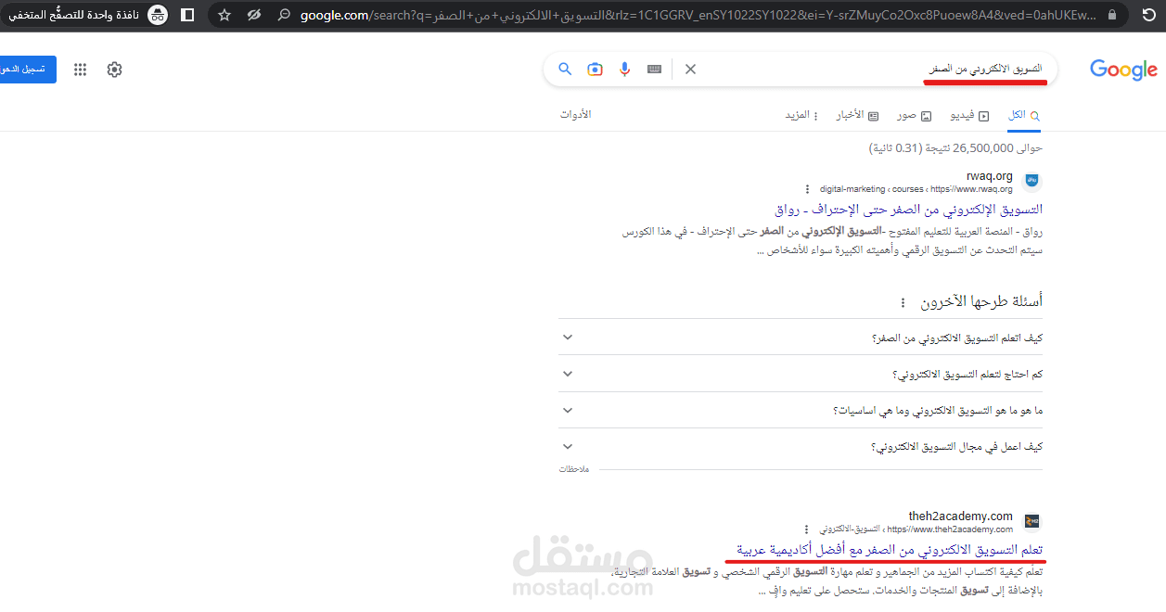Open the on-screen keyboard in the search bar

(654, 69)
